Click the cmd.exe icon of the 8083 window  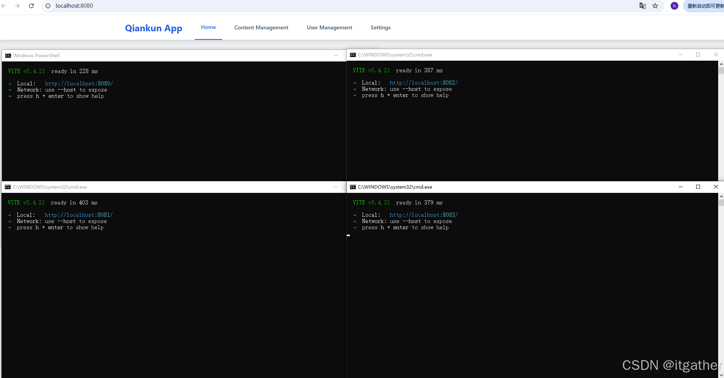pos(353,187)
